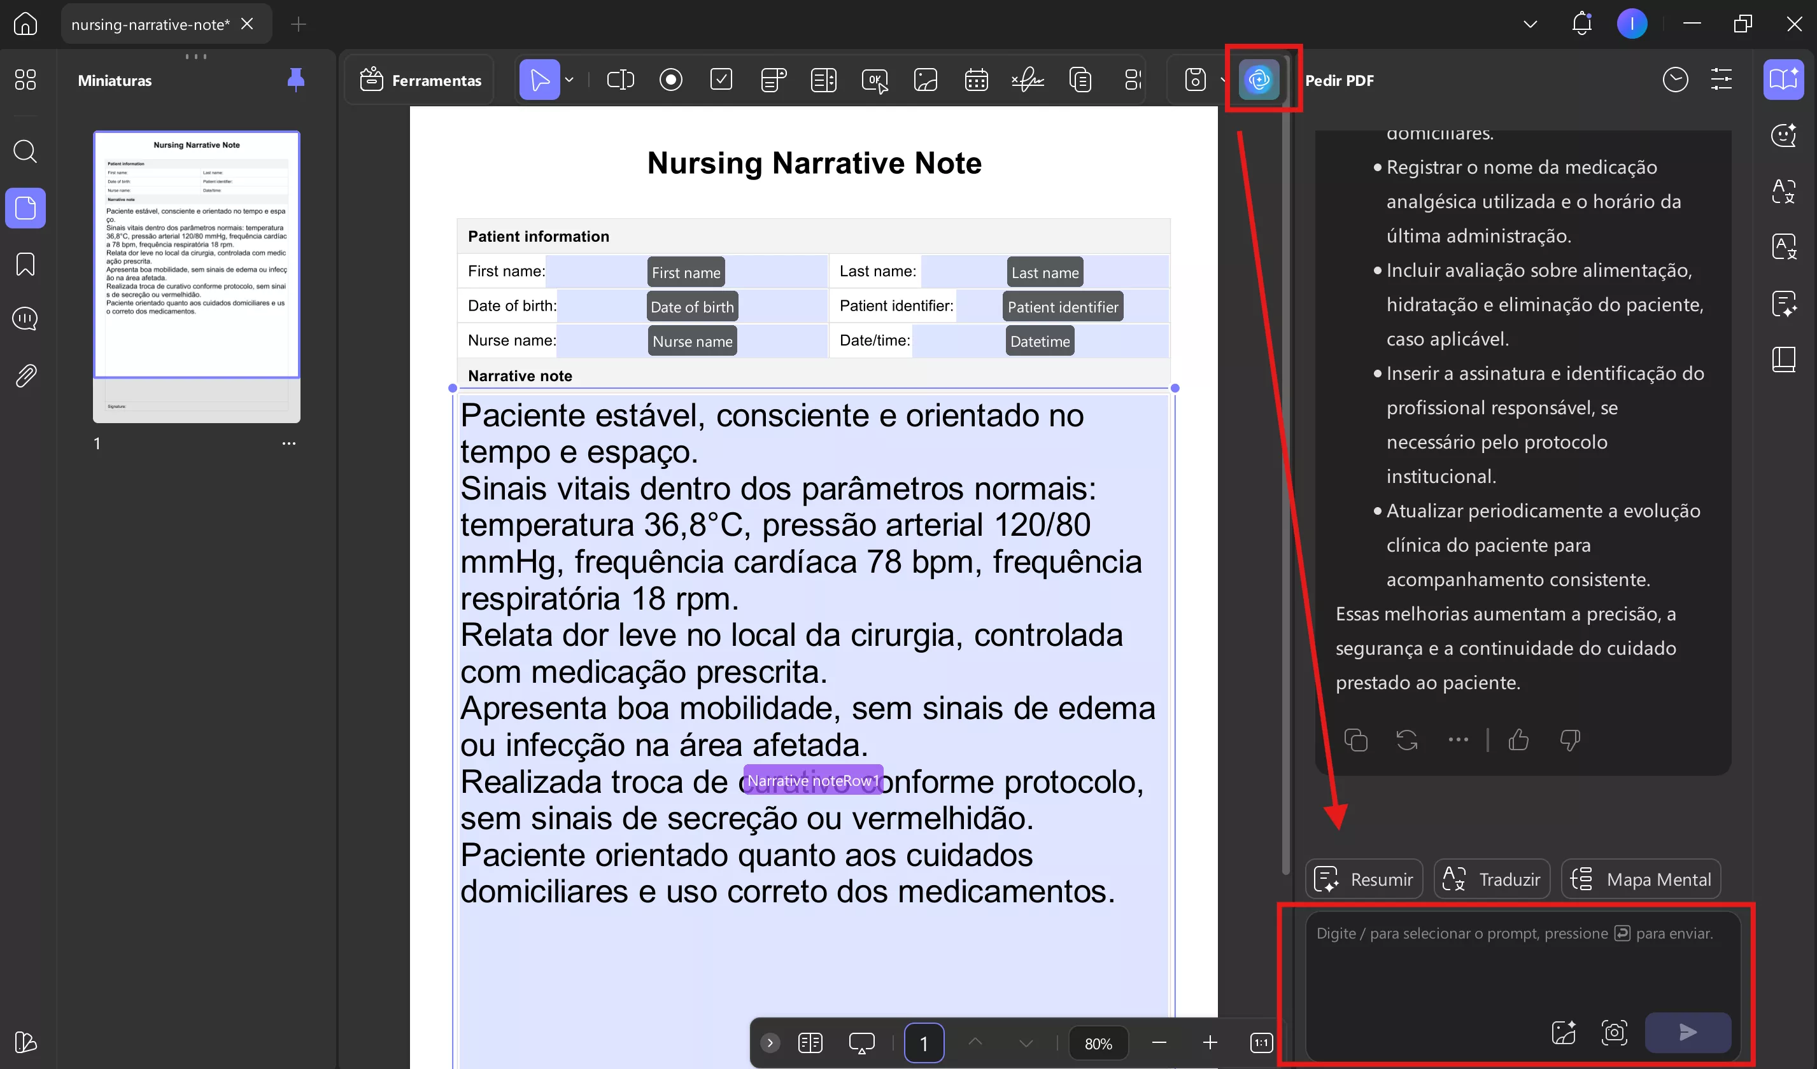The image size is (1817, 1069).
Task: Click the page number box
Action: tap(924, 1043)
